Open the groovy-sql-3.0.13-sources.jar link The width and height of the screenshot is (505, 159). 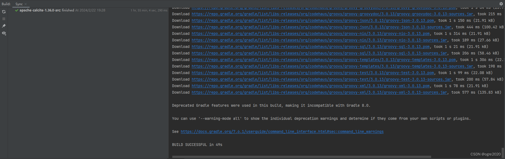(x=319, y=53)
